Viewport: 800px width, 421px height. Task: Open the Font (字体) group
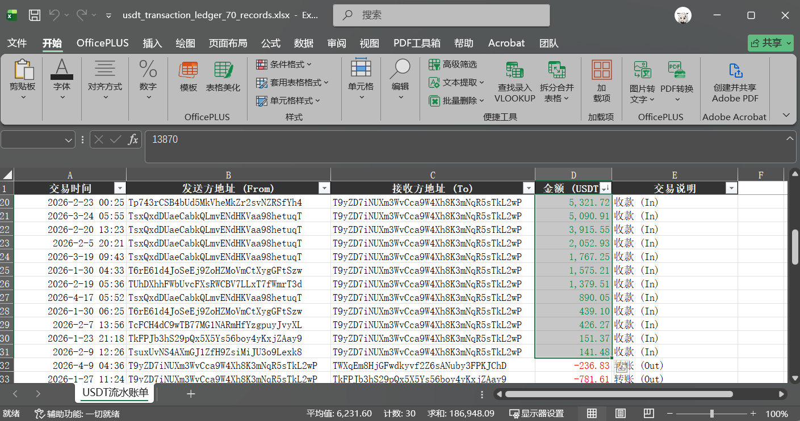click(62, 80)
